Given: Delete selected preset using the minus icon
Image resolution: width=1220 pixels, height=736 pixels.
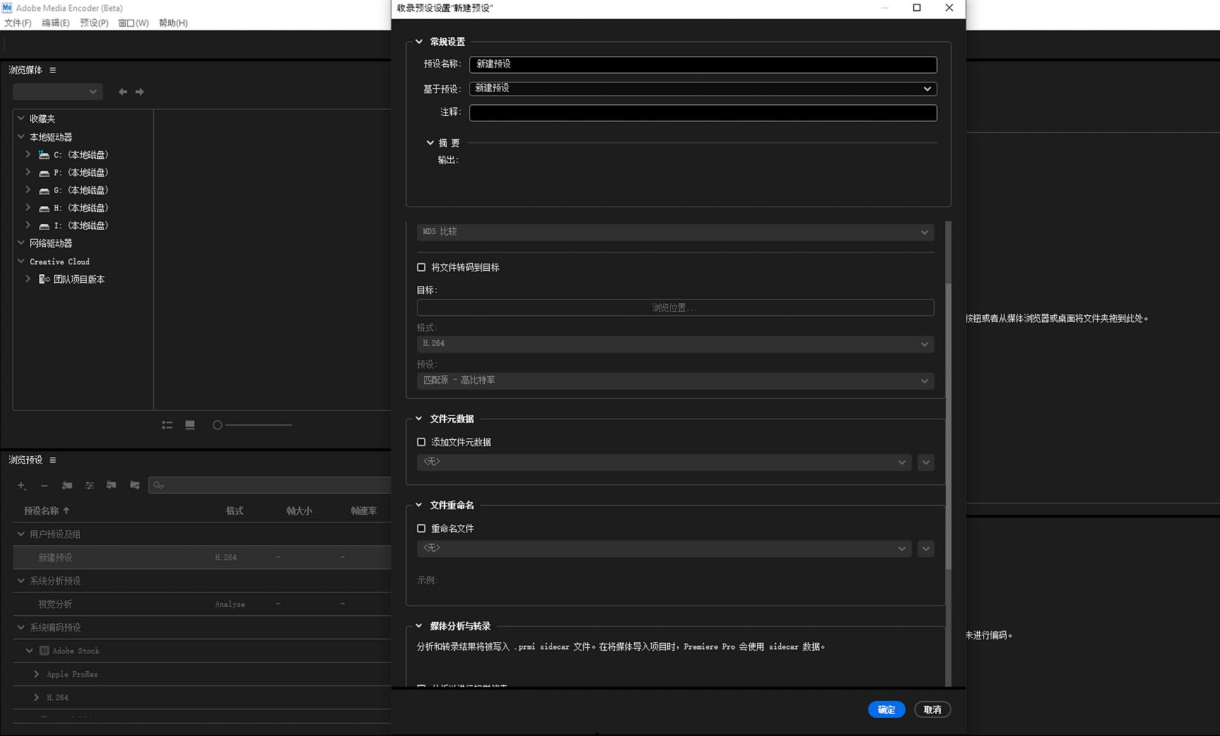Looking at the screenshot, I should pos(44,486).
